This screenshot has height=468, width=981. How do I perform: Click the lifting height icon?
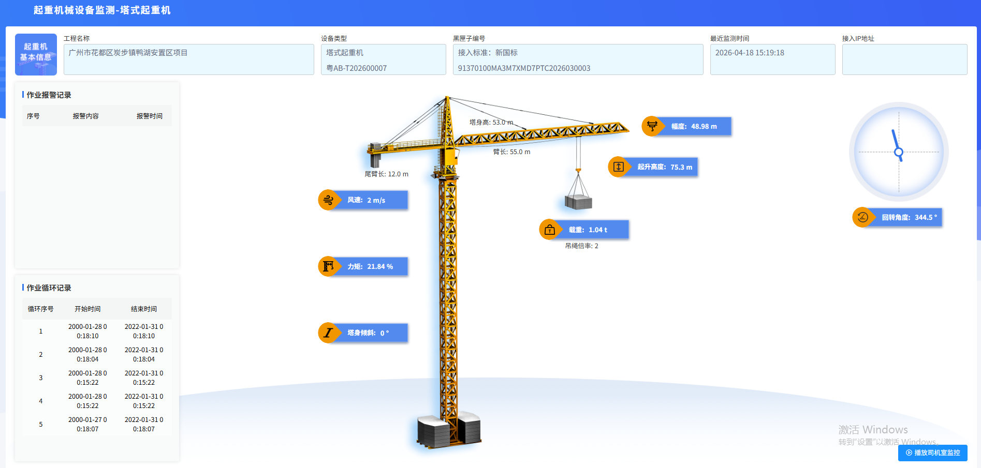point(618,167)
